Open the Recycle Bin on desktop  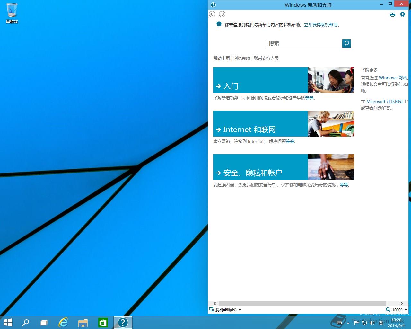[12, 13]
